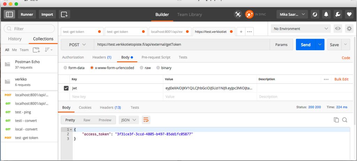Viewport: 357px width, 161px height.
Task: Switch to the Builder tab
Action: tap(162, 15)
